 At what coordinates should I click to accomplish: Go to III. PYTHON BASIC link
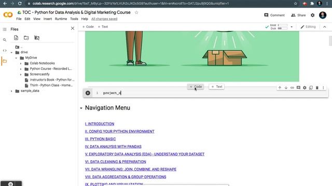pyautogui.click(x=100, y=139)
